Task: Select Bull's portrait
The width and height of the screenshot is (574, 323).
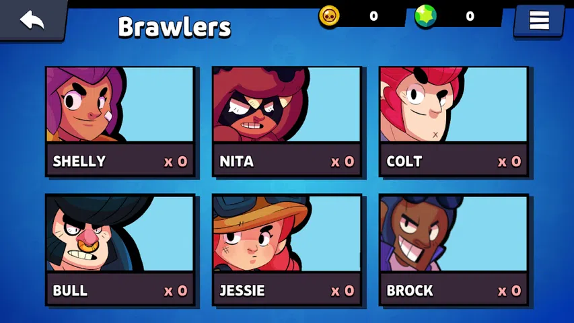Action: coord(120,234)
